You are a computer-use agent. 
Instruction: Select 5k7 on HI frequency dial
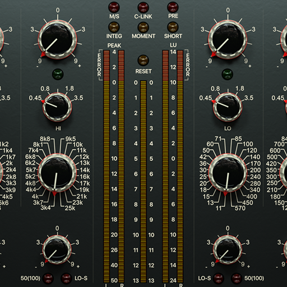[31, 170]
